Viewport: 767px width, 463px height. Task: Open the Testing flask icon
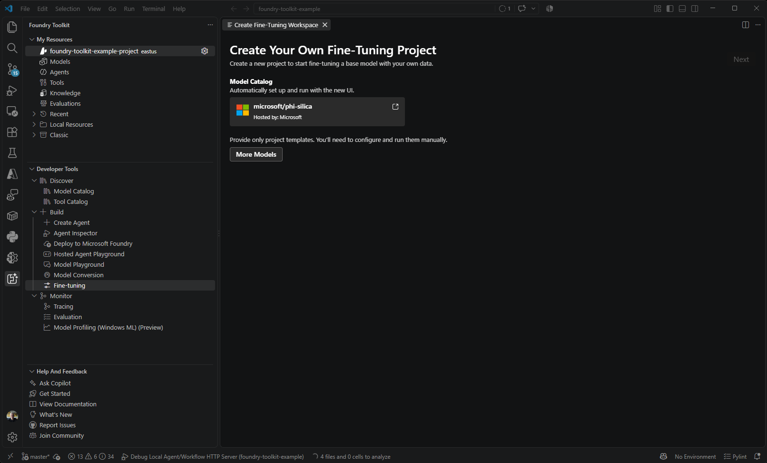12,153
